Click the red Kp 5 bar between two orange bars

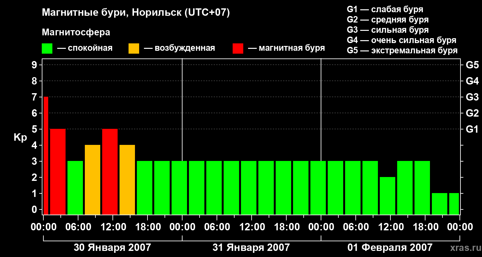click(x=110, y=172)
